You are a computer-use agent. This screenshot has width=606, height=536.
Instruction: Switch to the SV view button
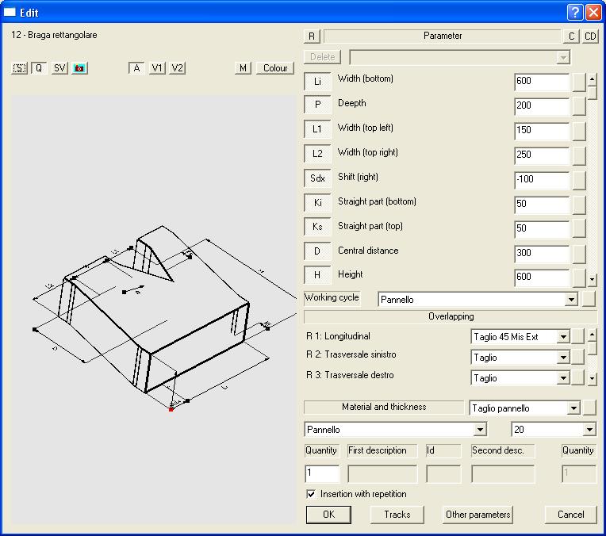[x=60, y=68]
